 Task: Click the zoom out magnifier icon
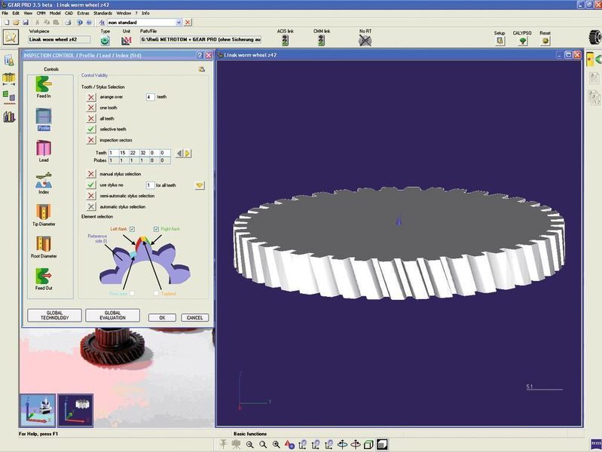coord(250,444)
